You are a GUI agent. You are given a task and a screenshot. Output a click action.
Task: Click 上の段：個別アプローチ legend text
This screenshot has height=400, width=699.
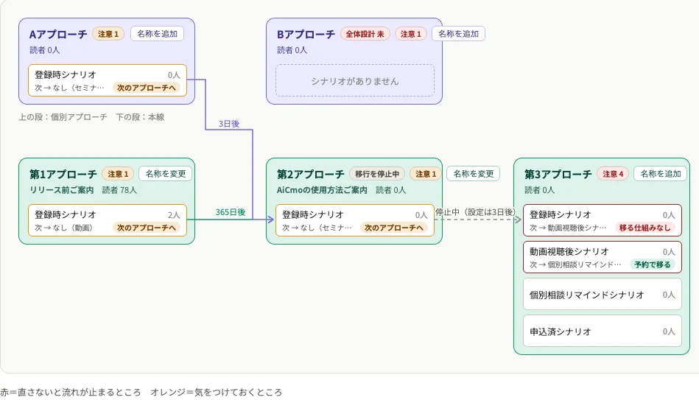[63, 117]
